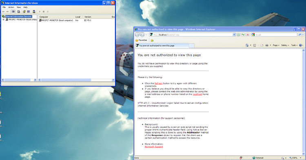This screenshot has width=306, height=160.
Task: Click the Pause item icon in IIS toolbar
Action: coord(48,12)
